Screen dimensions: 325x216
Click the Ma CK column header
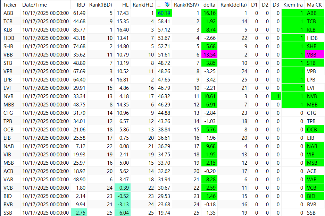tap(315, 5)
